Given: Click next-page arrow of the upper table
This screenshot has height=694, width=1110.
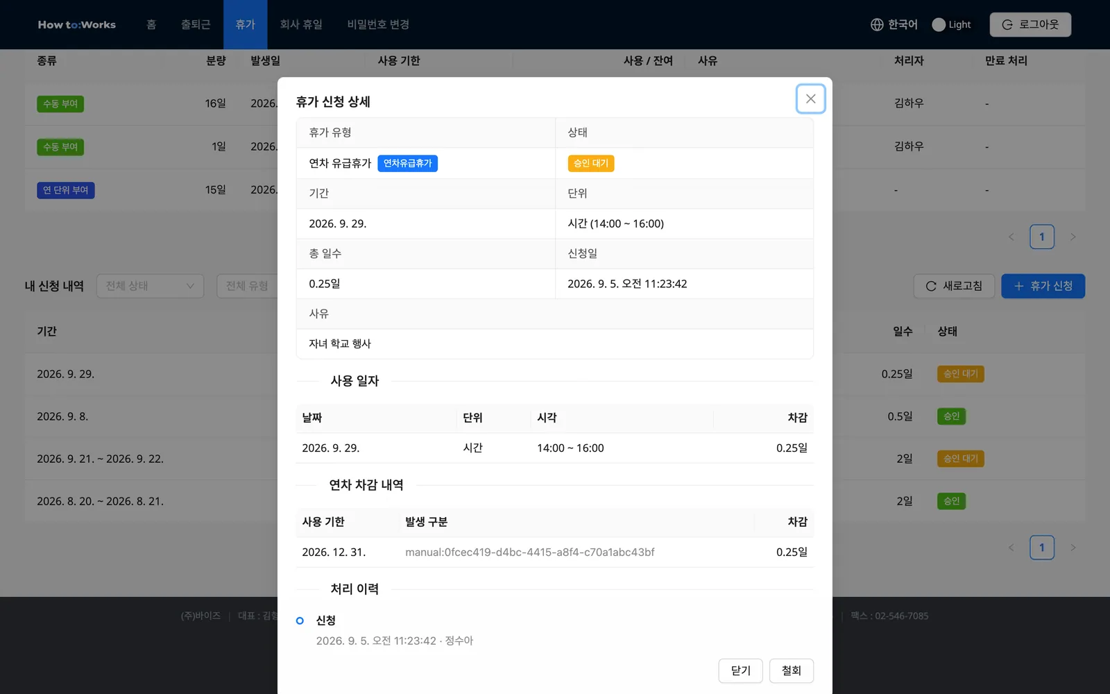Looking at the screenshot, I should point(1073,237).
